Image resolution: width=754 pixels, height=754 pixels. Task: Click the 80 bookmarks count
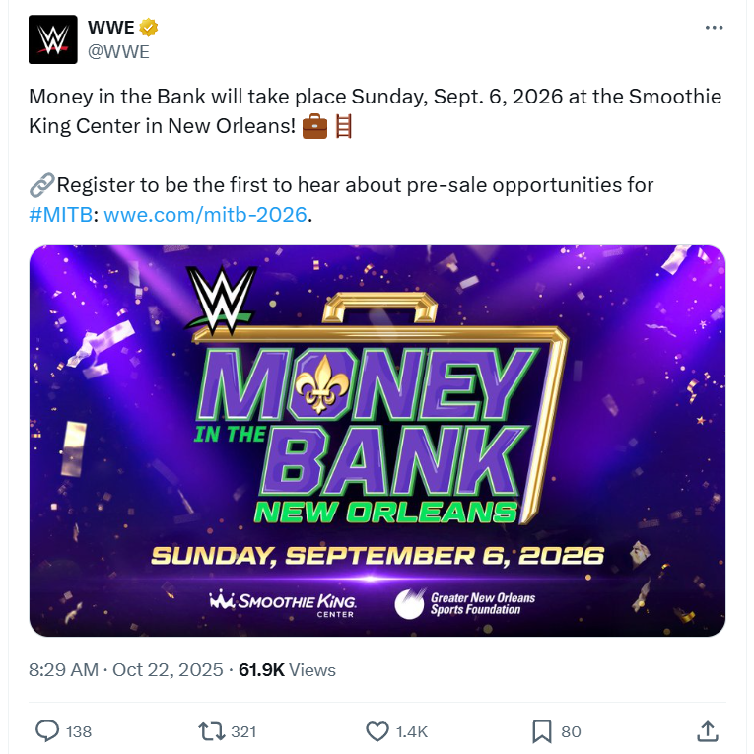pyautogui.click(x=571, y=731)
